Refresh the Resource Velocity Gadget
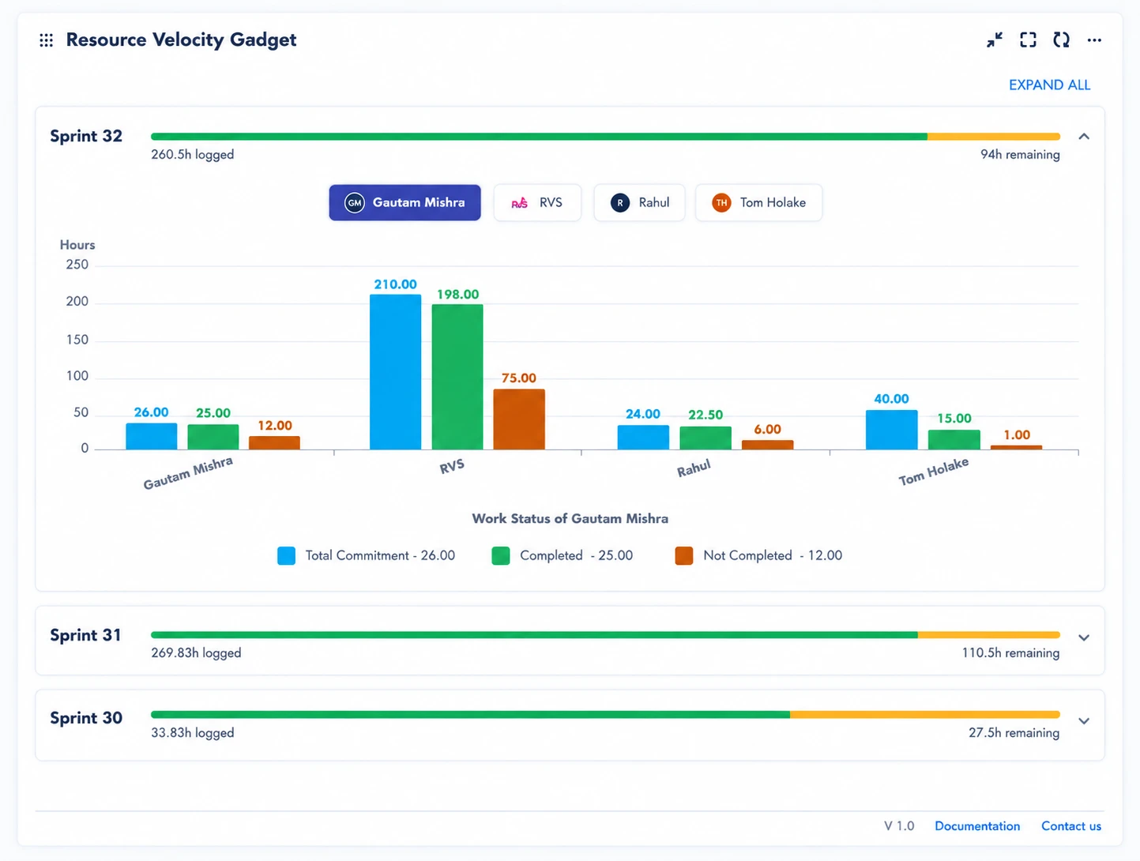Screen dimensions: 1140x861 click(1061, 39)
